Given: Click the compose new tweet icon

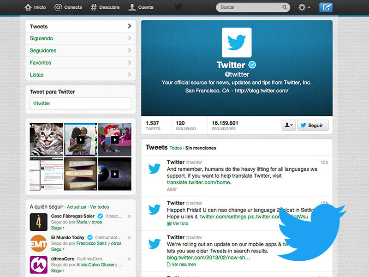Looking at the screenshot, I should 326,7.
